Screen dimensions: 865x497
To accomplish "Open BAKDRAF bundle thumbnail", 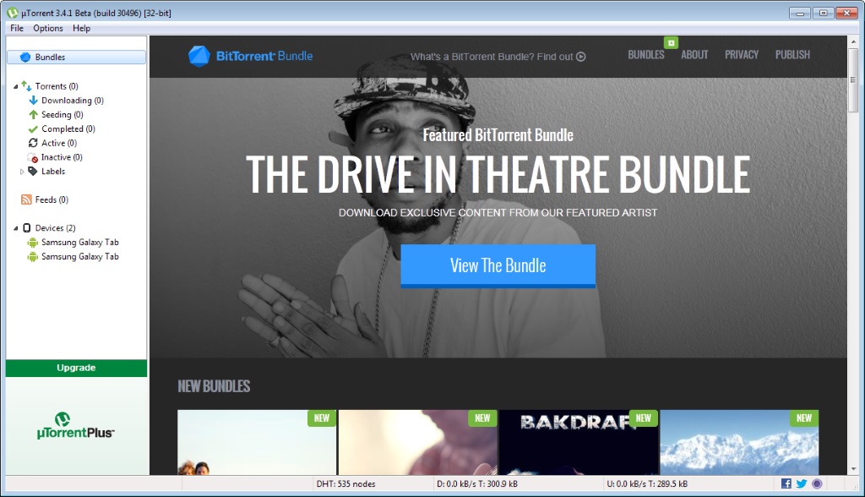I will [578, 442].
